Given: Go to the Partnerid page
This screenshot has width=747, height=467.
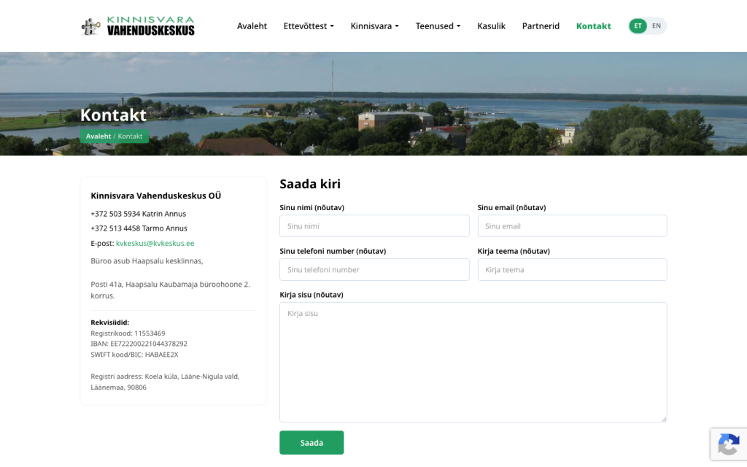Looking at the screenshot, I should [541, 26].
